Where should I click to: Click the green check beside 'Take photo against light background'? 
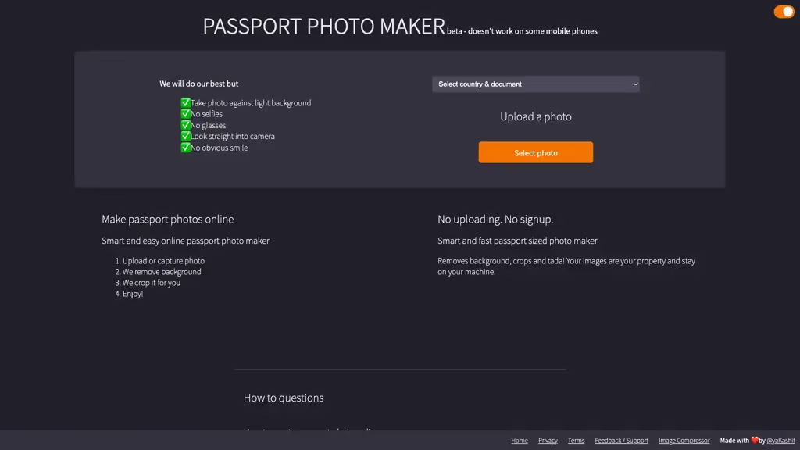point(186,102)
